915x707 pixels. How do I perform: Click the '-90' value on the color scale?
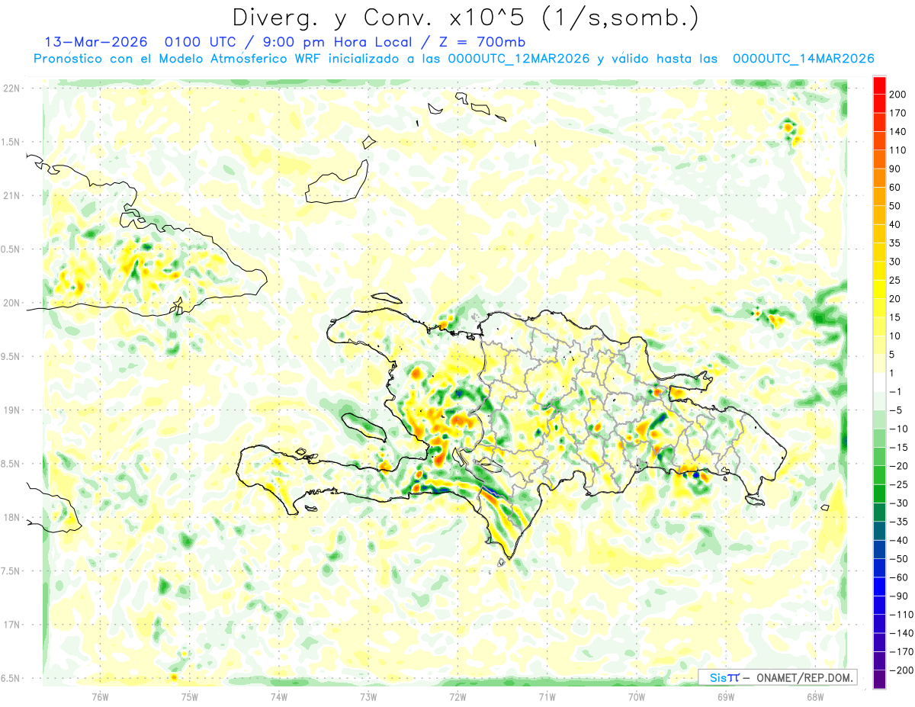(897, 596)
